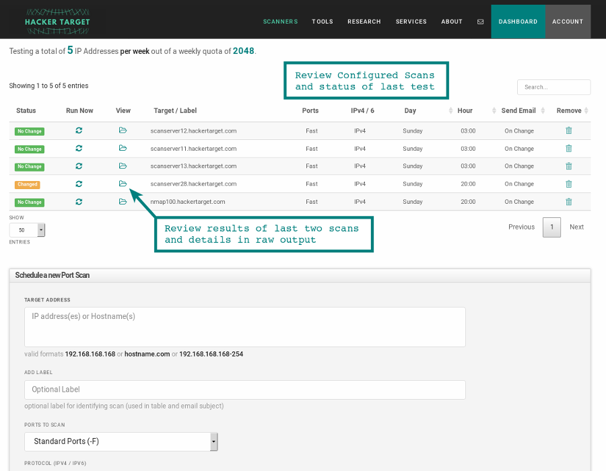
Task: Click the Hacker Target logo
Action: tap(58, 22)
